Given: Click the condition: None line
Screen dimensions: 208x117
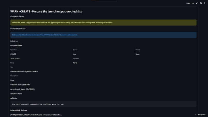Looking at the screenshot, I should tap(16, 94).
